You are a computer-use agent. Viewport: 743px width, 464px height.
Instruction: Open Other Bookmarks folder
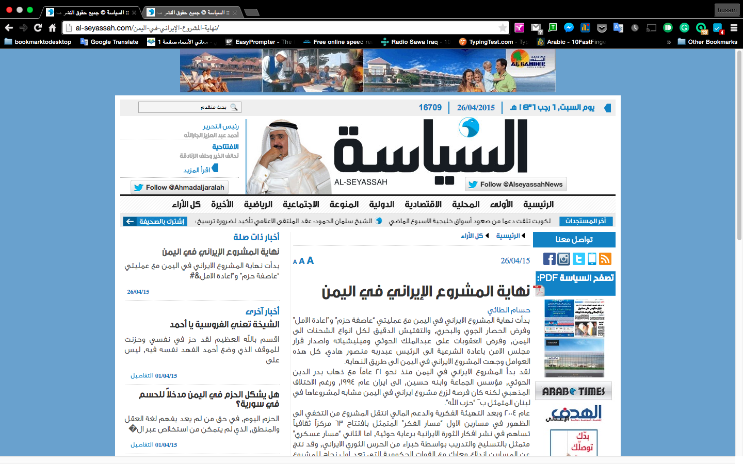tap(707, 42)
